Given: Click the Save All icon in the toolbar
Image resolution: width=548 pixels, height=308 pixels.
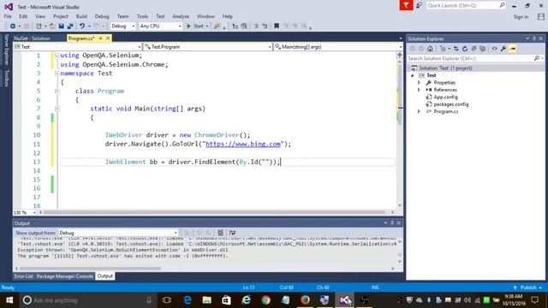Looking at the screenshot, I should coord(70,27).
